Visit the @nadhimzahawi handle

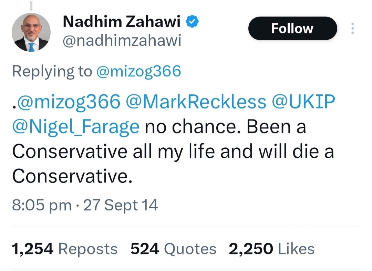pos(122,41)
